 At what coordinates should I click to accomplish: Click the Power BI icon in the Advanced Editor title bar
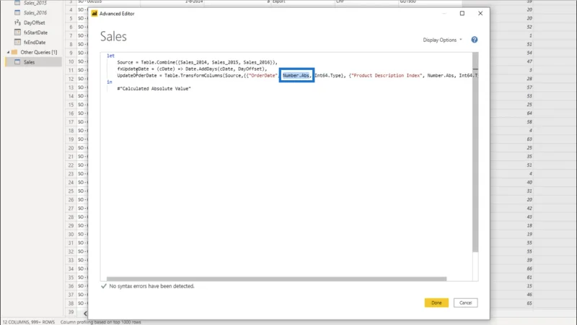tap(94, 14)
